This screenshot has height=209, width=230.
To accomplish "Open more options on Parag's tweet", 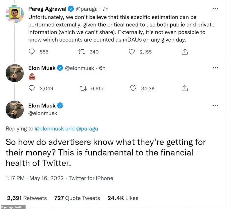I will pos(215,9).
